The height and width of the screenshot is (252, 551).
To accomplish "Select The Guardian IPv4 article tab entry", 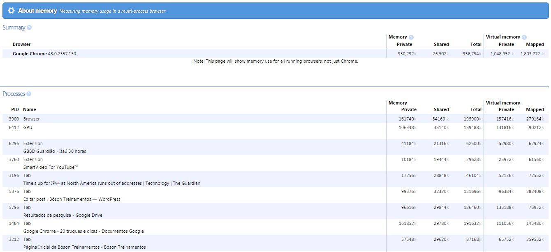I will click(x=111, y=183).
